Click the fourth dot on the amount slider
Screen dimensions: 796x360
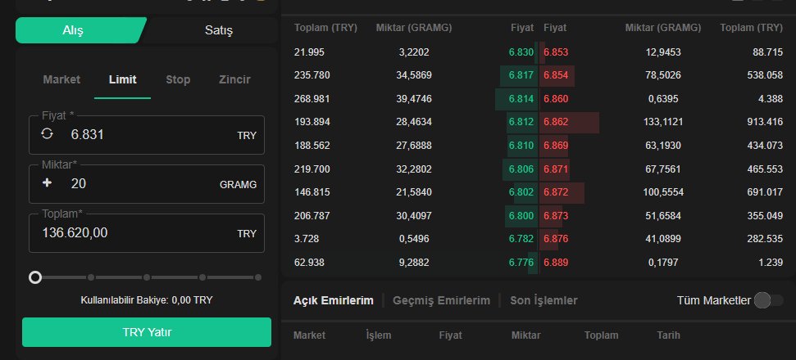(x=202, y=277)
